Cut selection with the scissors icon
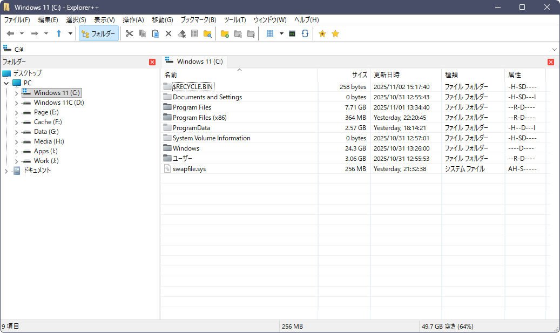Viewport: 560px width, 333px height. [129, 33]
